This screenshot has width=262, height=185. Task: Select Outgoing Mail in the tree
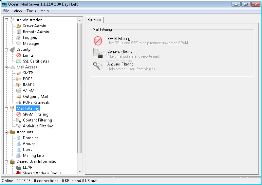click(35, 97)
